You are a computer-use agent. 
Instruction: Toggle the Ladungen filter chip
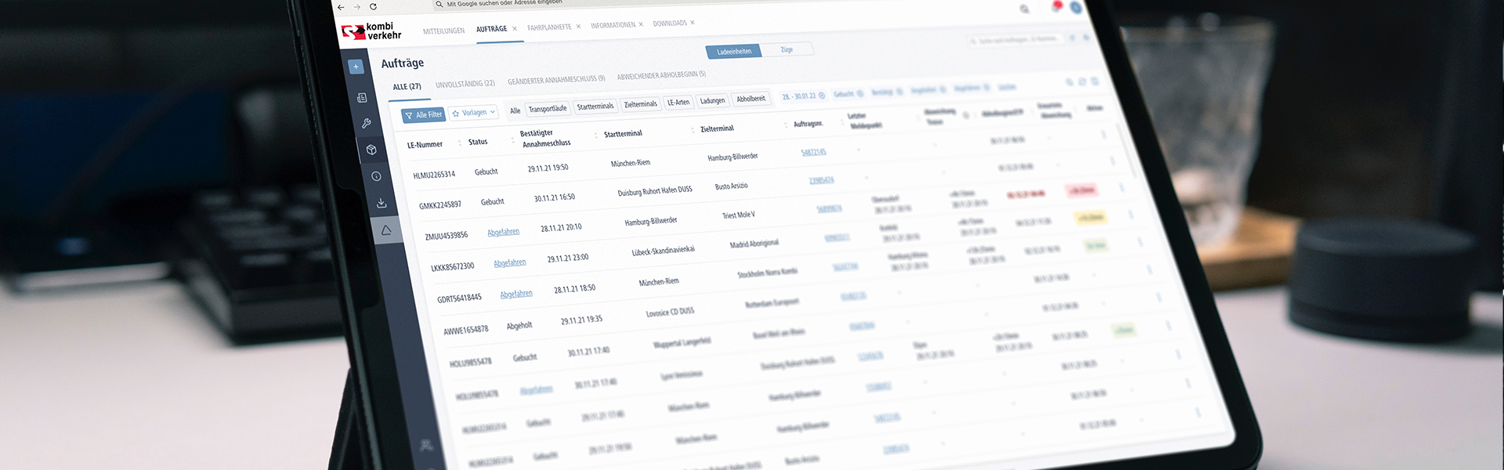pos(712,101)
